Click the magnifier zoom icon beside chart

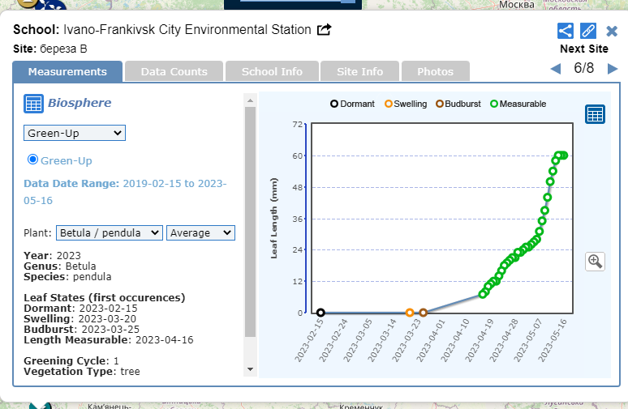coord(595,261)
